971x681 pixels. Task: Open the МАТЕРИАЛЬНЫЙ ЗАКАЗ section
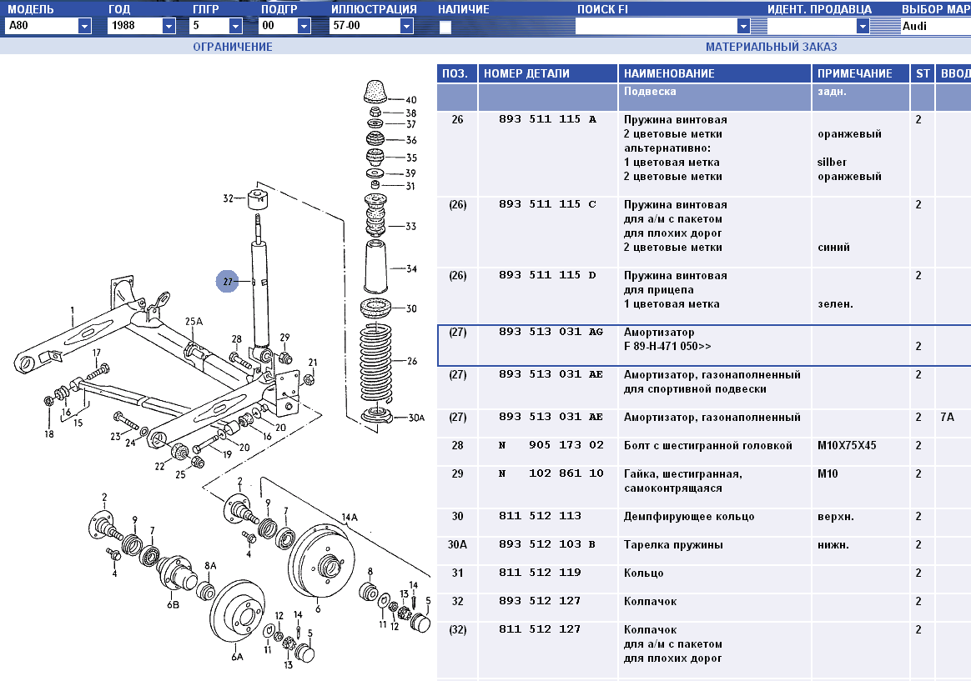coord(771,47)
